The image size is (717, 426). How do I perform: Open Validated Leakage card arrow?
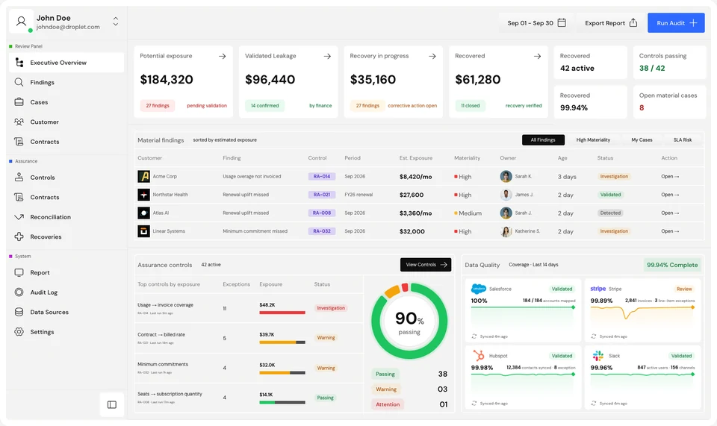pyautogui.click(x=327, y=56)
